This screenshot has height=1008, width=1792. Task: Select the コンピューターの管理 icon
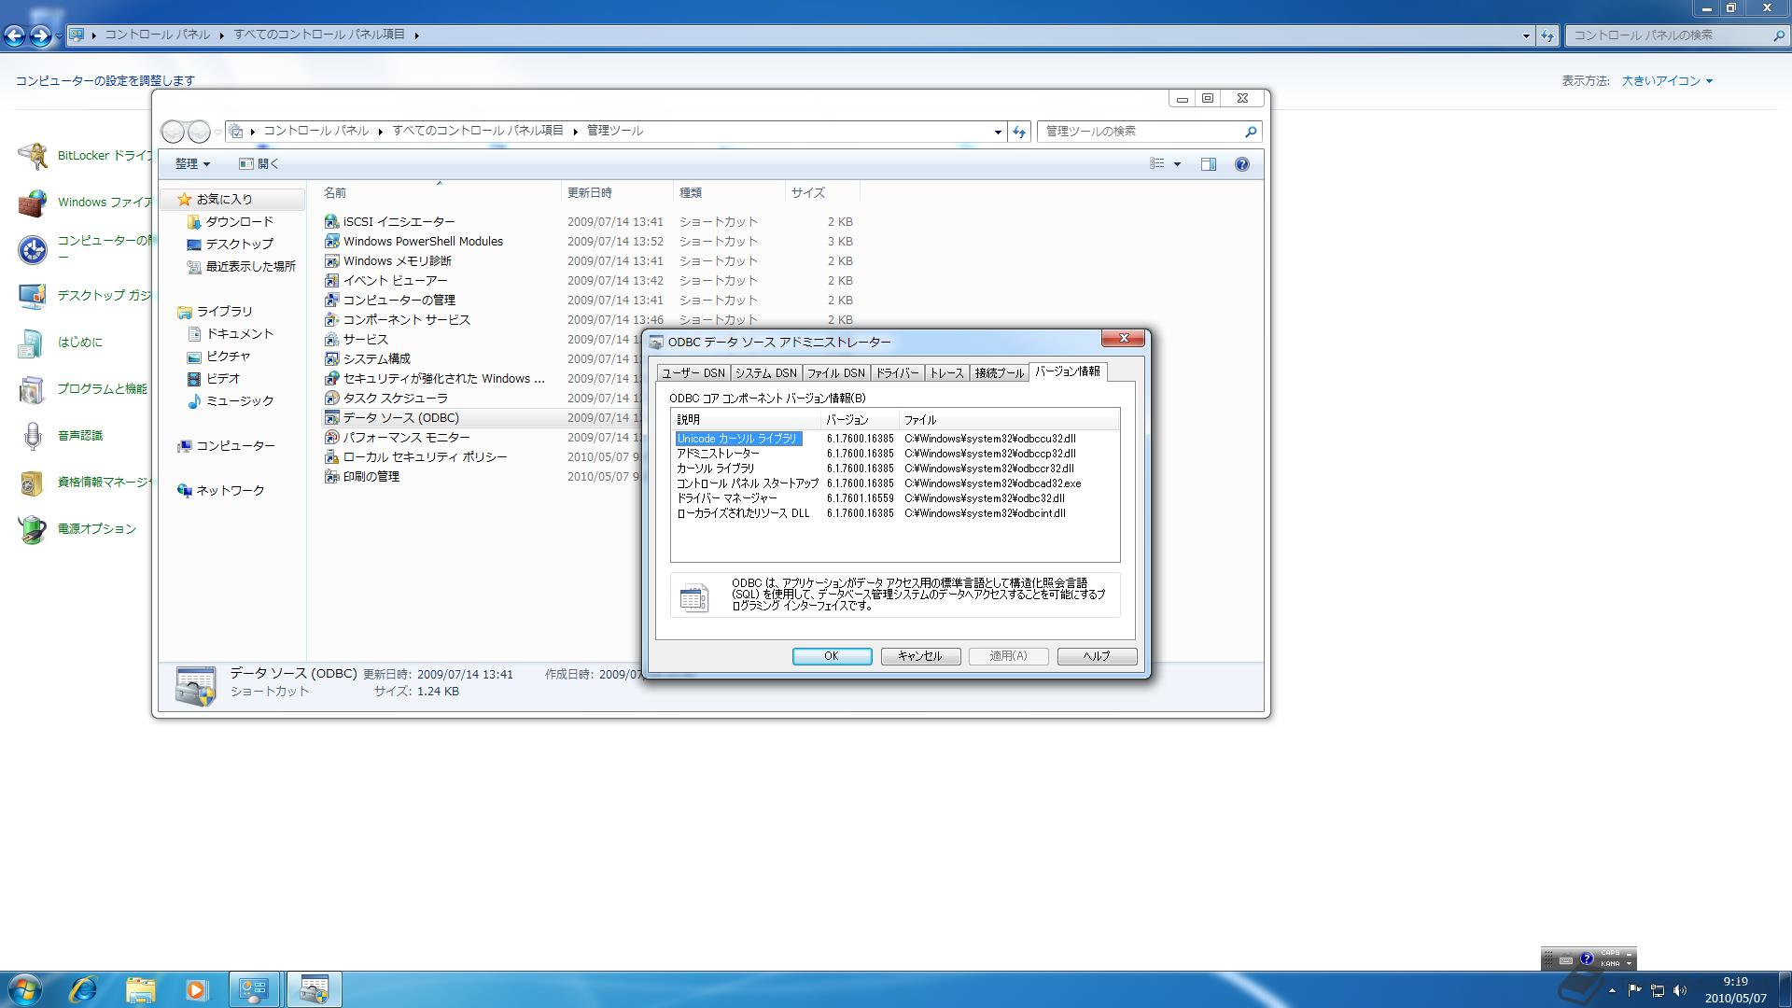331,301
